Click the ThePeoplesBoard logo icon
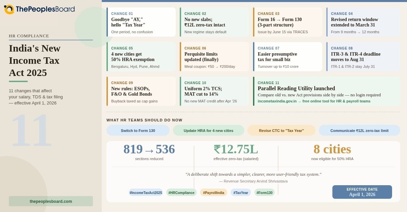The width and height of the screenshot is (407, 212). 9,9
